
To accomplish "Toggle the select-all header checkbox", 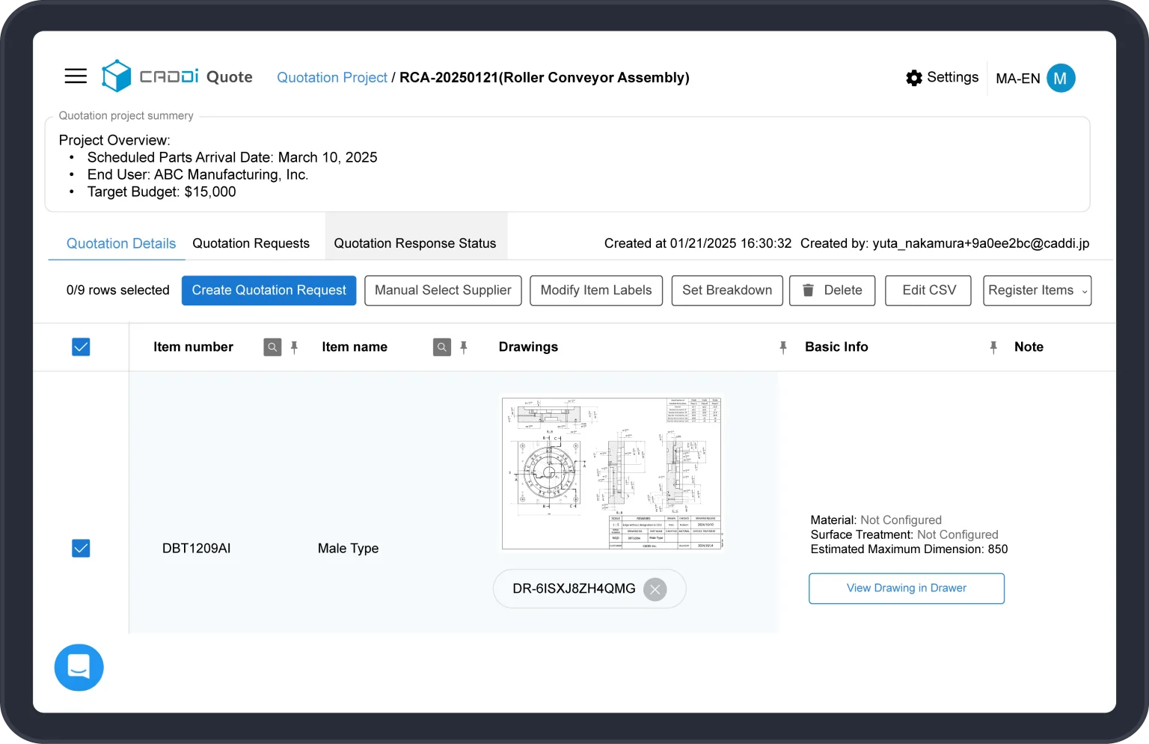I will pos(81,347).
